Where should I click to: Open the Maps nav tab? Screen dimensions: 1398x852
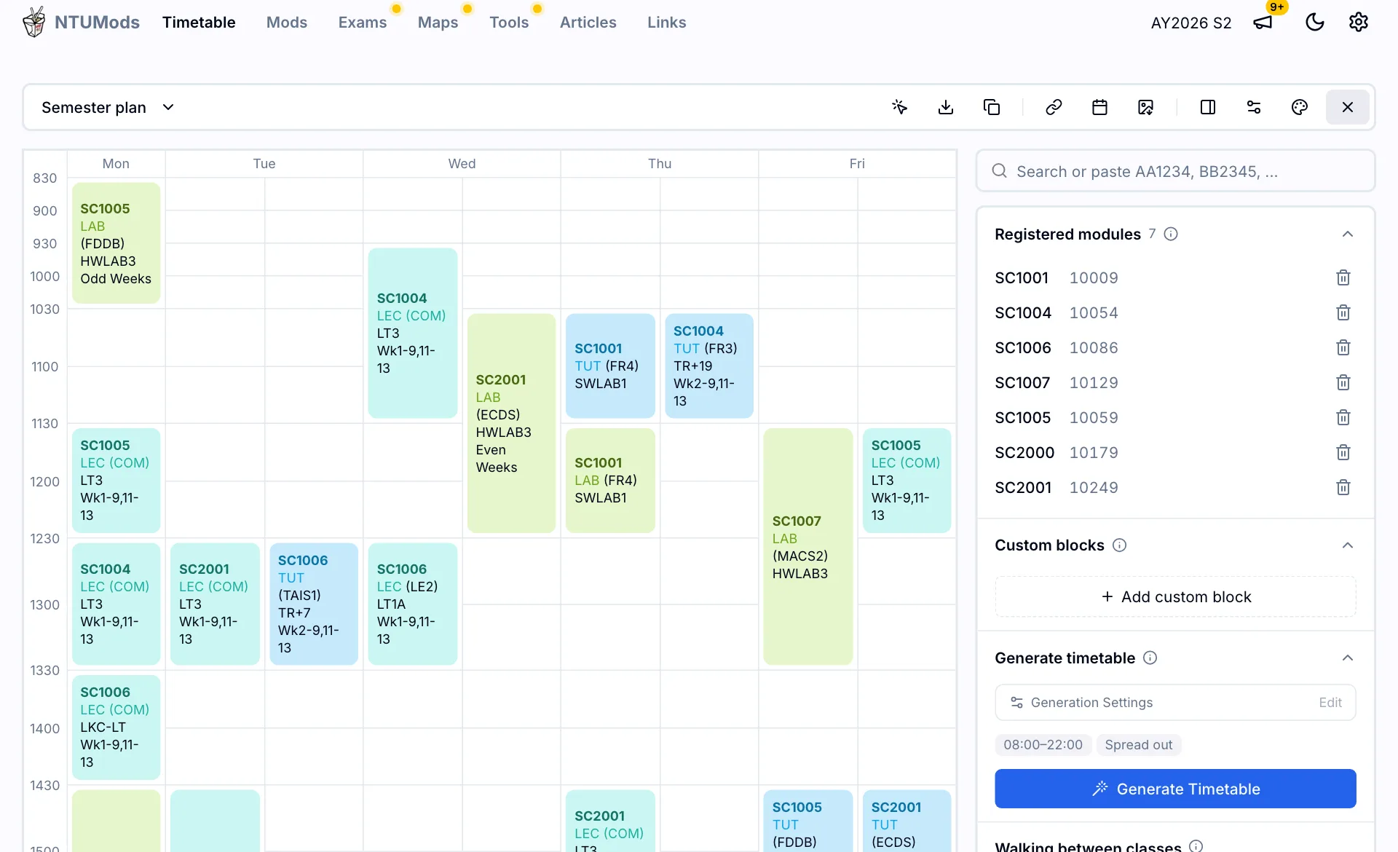tap(438, 23)
